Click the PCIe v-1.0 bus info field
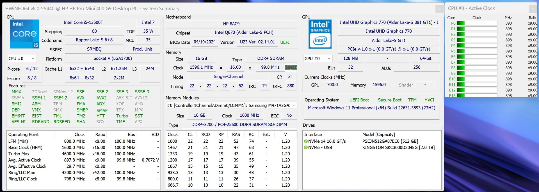 click(389, 49)
